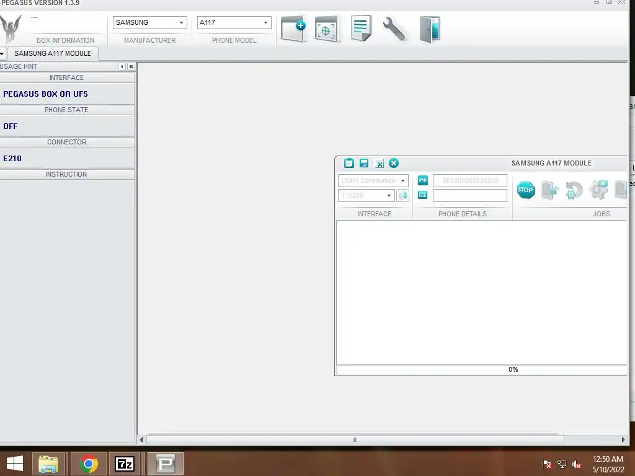Click the network tray icon
The width and height of the screenshot is (635, 476).
point(562,464)
